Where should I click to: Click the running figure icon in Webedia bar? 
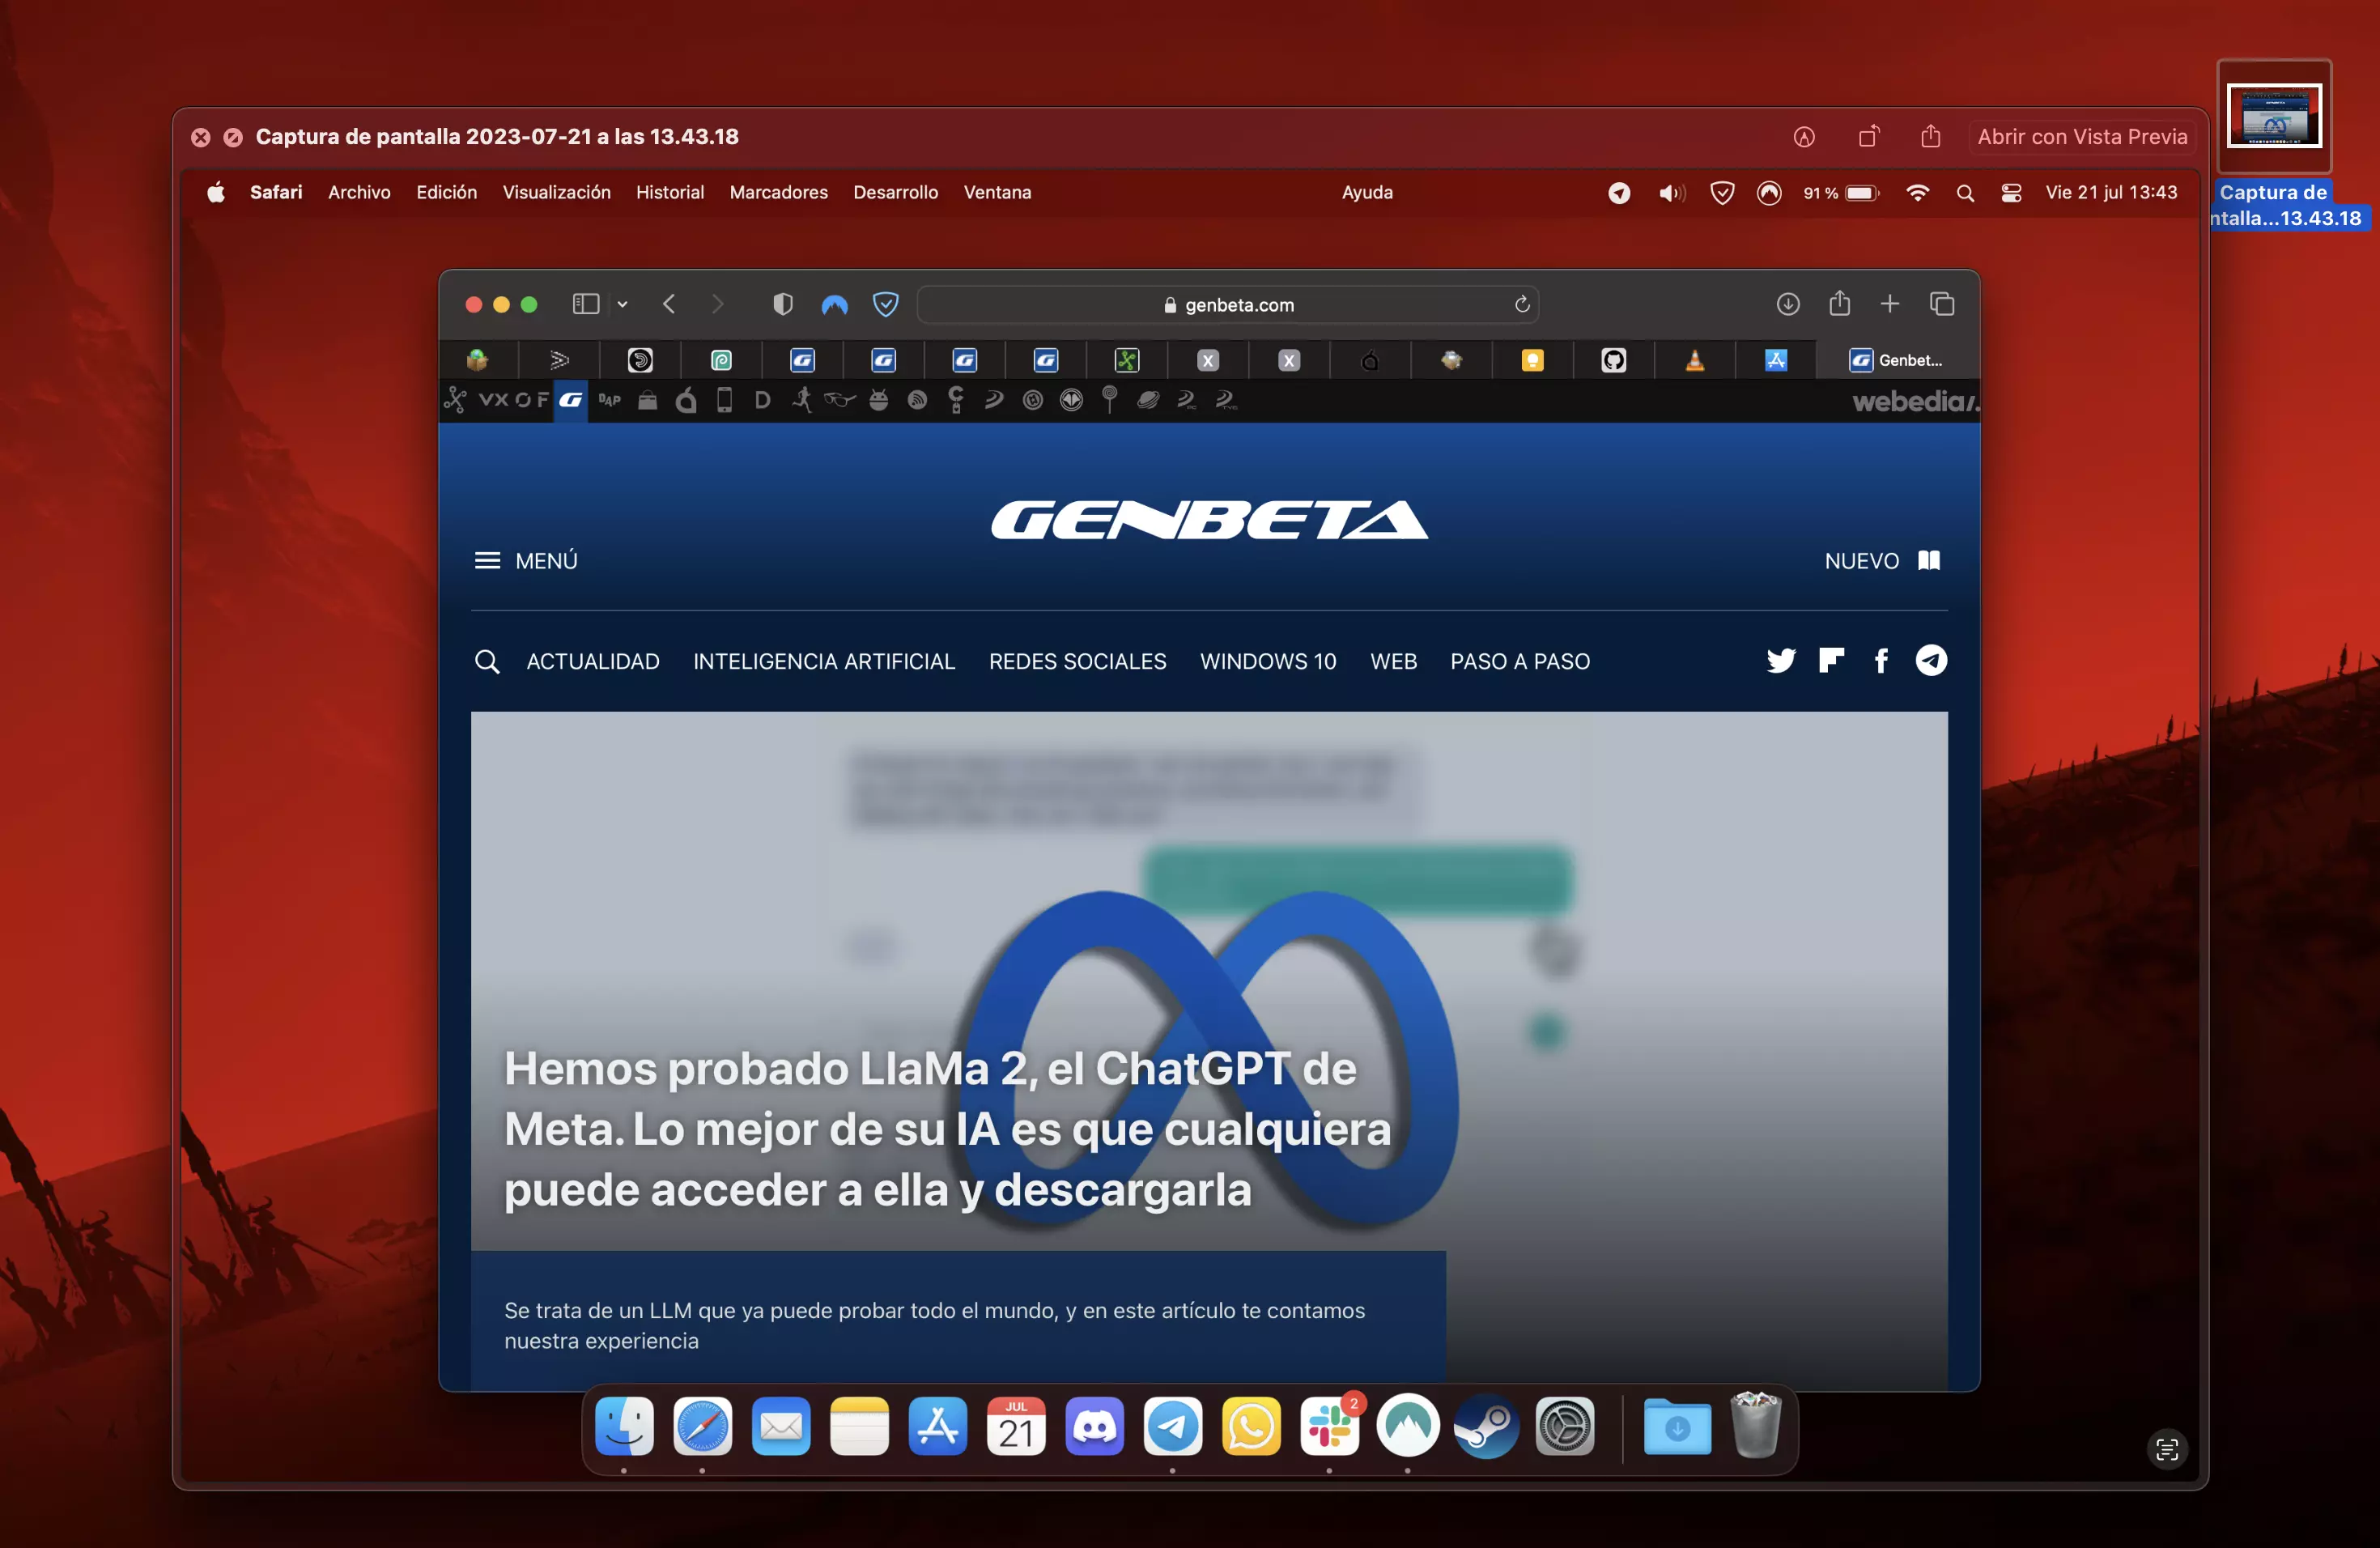point(801,400)
